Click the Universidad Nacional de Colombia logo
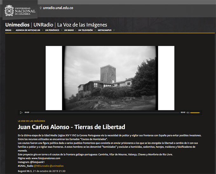Screen dimensions: 216x174 20,10
